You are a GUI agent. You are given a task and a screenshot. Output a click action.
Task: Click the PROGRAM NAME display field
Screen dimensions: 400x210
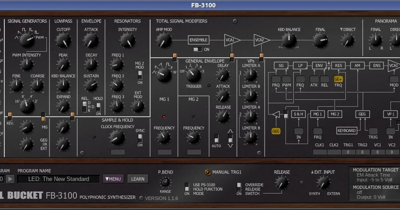(x=59, y=179)
